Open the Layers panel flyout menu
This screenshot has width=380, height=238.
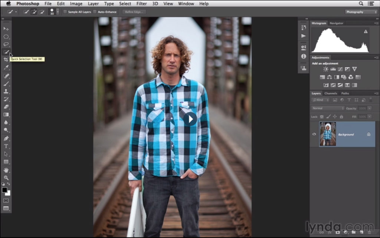coord(376,93)
